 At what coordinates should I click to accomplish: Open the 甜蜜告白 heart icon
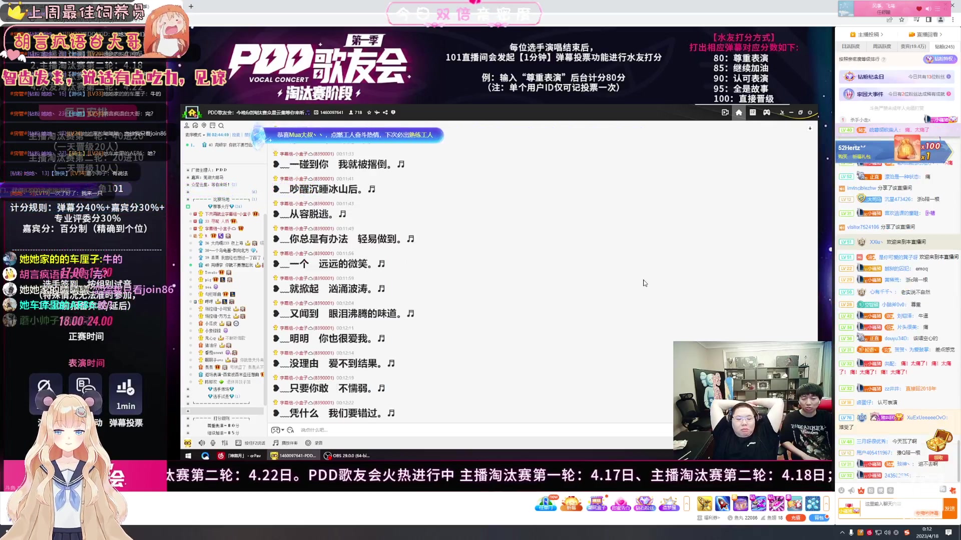click(x=621, y=503)
